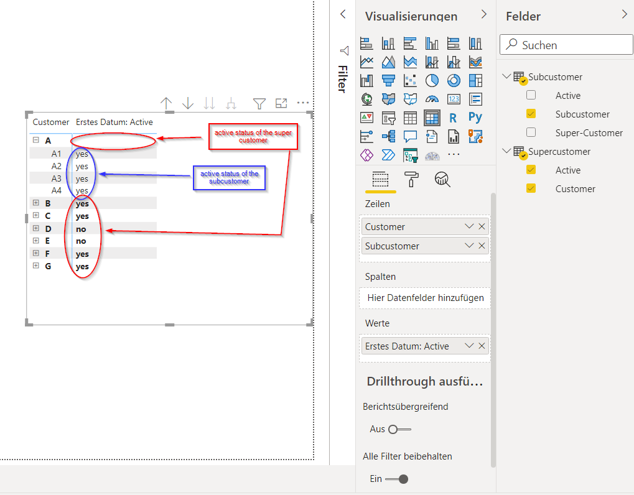Expand row D in matrix

click(36, 228)
